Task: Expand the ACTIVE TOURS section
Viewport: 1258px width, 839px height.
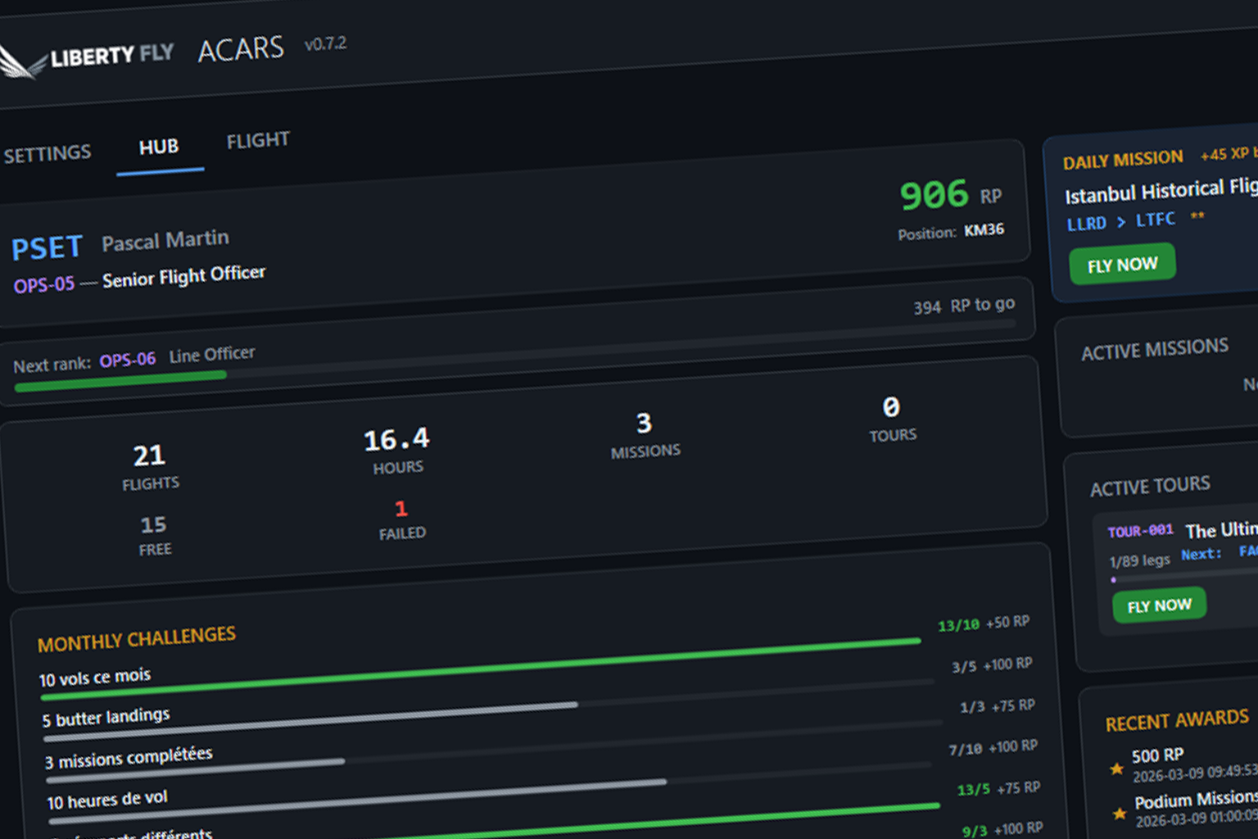Action: pos(1150,486)
